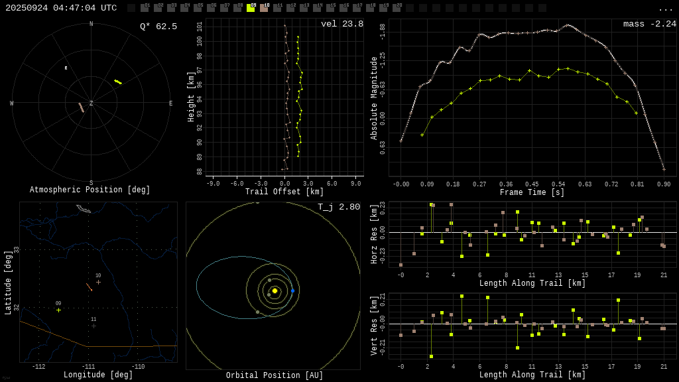Screen dimensions: 679x382
Task: Click the vel 23.8 readout
Action: (341, 24)
